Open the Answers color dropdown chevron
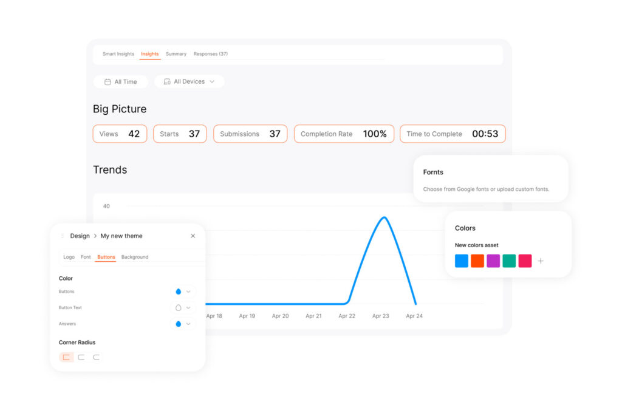This screenshot has width=622, height=410. pyautogui.click(x=188, y=324)
